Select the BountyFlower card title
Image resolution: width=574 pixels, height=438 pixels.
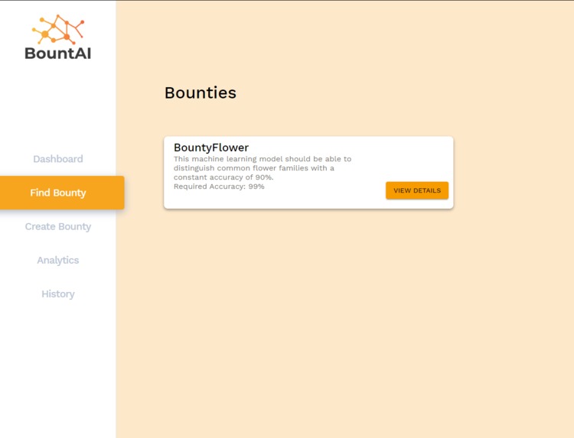tap(211, 148)
